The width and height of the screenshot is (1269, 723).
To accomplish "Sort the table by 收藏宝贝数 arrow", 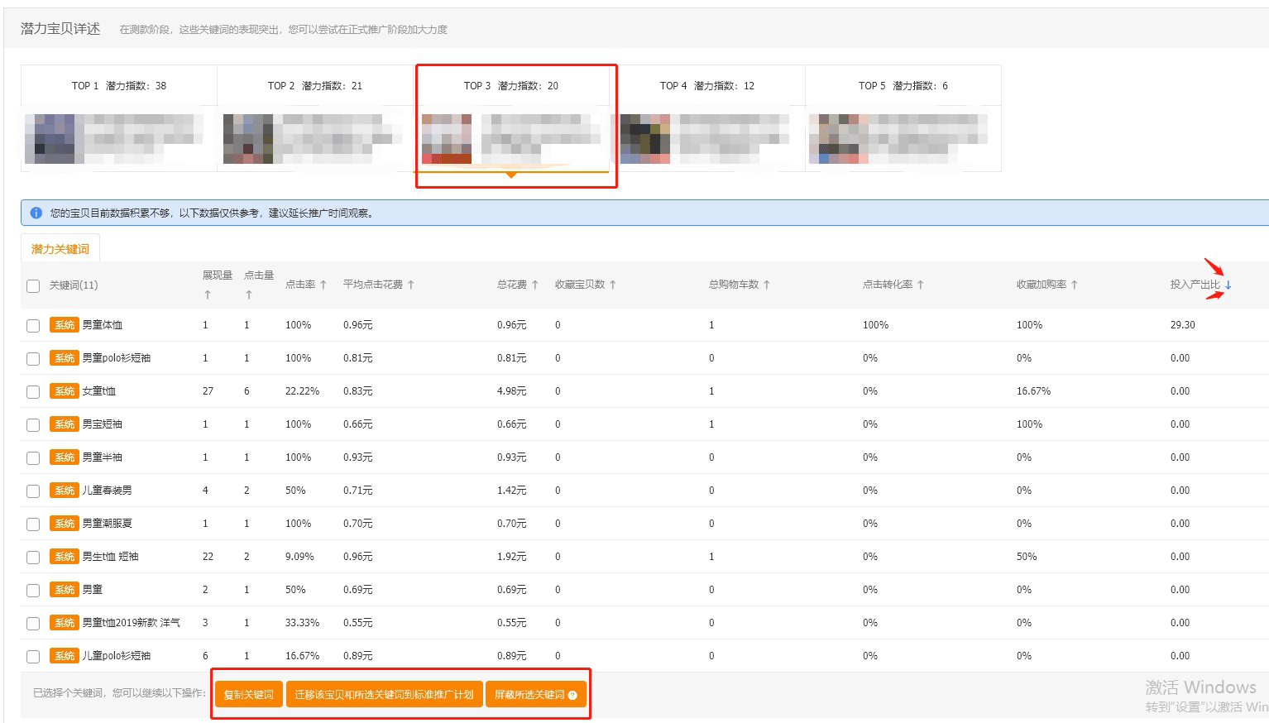I will (613, 285).
